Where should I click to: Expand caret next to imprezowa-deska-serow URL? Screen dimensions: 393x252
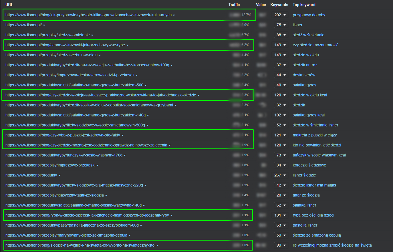pyautogui.click(x=137, y=75)
